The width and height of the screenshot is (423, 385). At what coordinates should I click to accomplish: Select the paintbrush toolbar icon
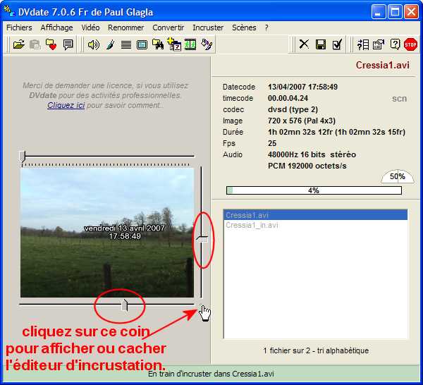(x=111, y=44)
